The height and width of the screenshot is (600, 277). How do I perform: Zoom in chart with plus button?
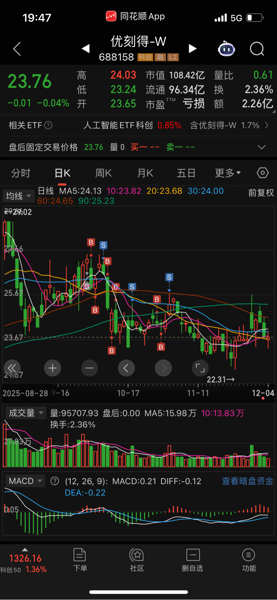click(x=53, y=368)
